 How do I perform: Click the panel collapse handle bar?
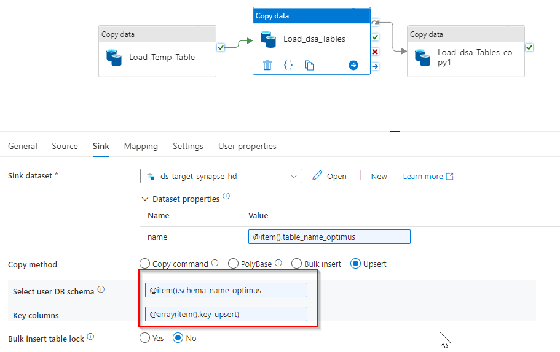395,131
